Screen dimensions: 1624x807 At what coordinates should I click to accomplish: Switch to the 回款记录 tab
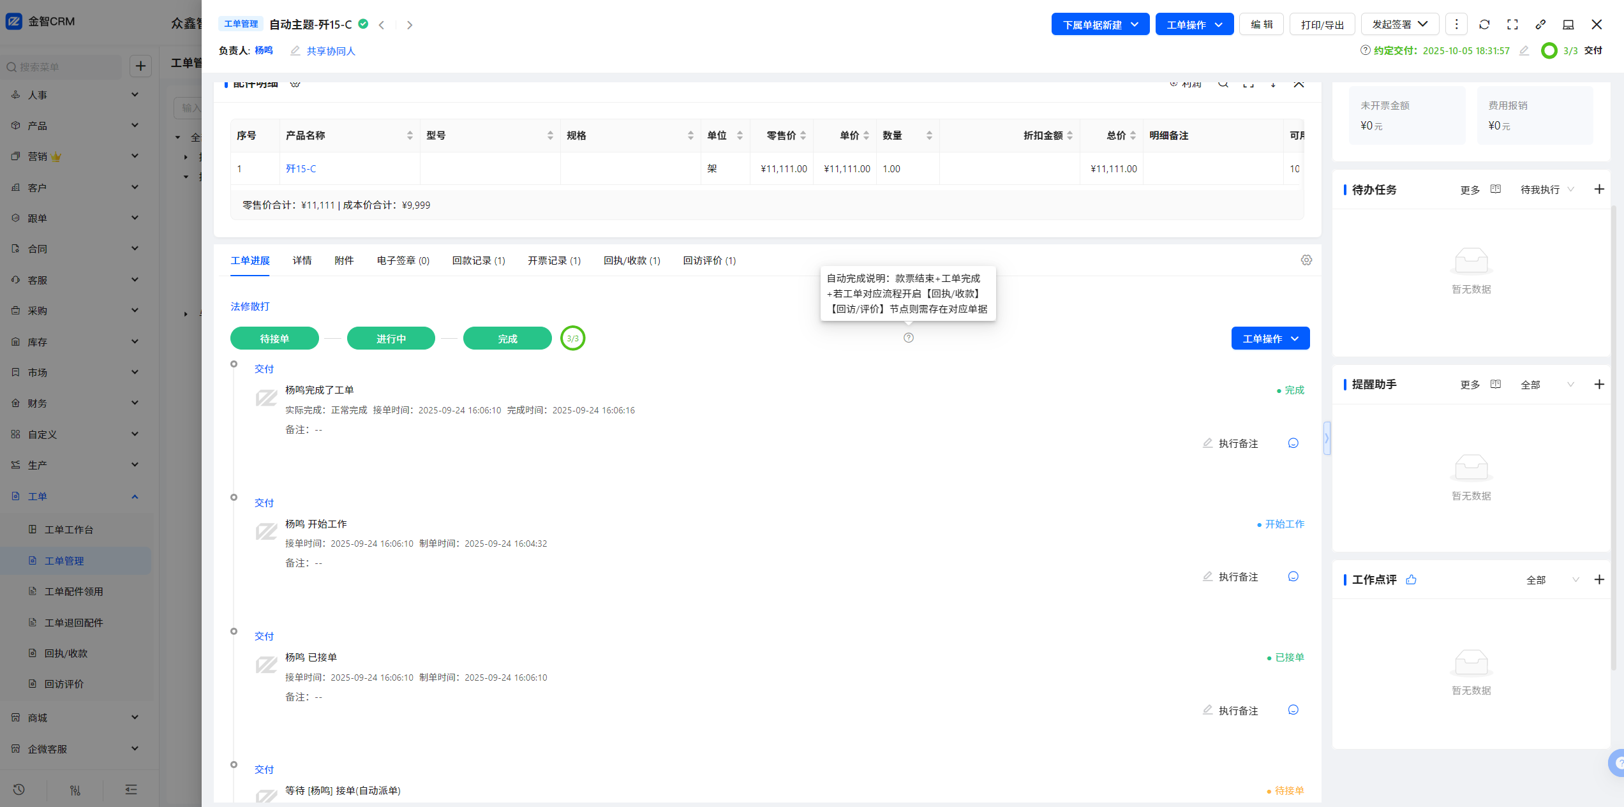[x=478, y=260]
